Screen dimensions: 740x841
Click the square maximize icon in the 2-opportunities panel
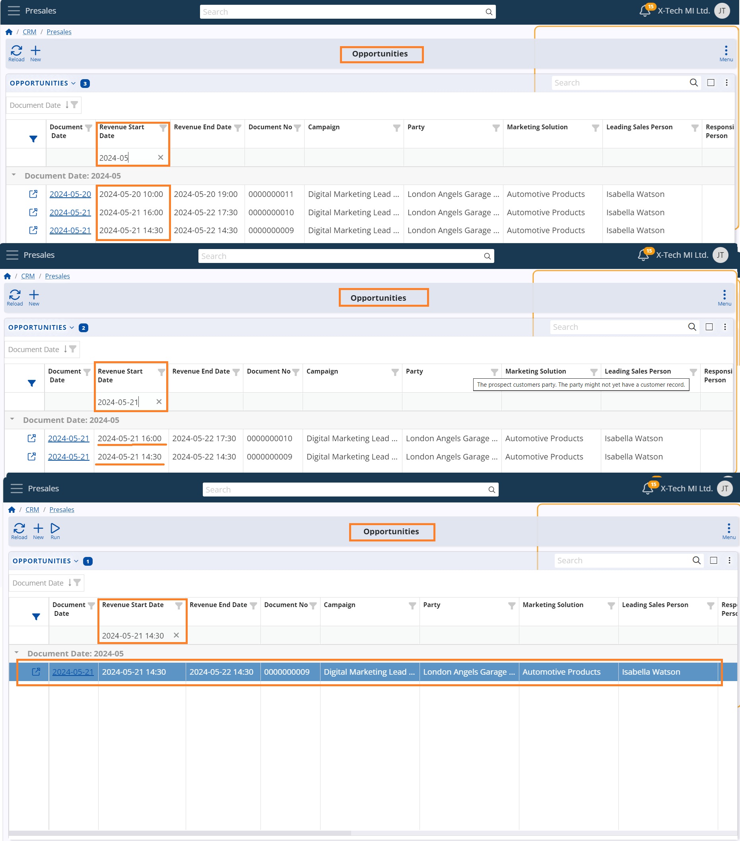point(709,327)
